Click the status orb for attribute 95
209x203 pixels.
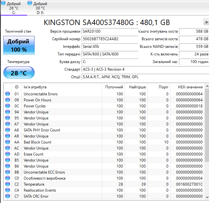[x=8, y=118]
